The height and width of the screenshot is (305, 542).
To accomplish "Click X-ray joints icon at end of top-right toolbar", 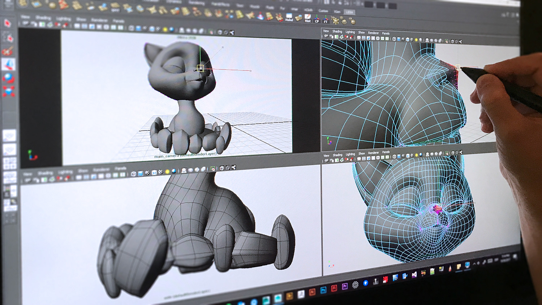I will point(460,42).
